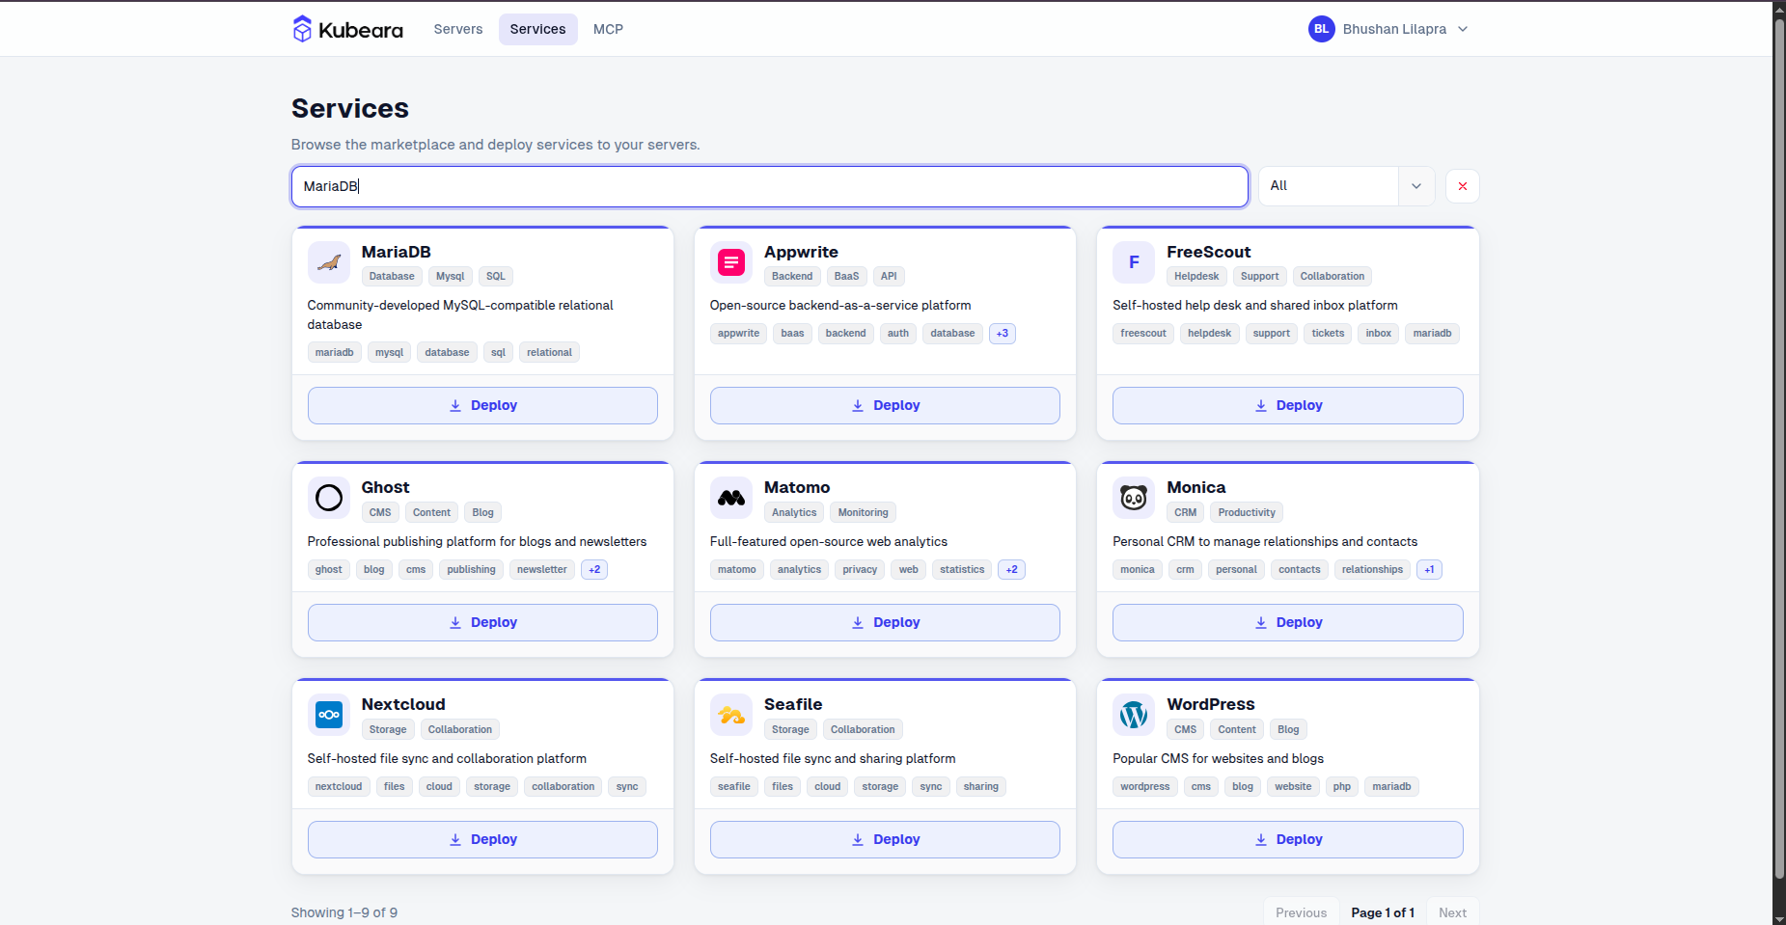Switch to the MCP tab
1786x925 pixels.
[608, 29]
